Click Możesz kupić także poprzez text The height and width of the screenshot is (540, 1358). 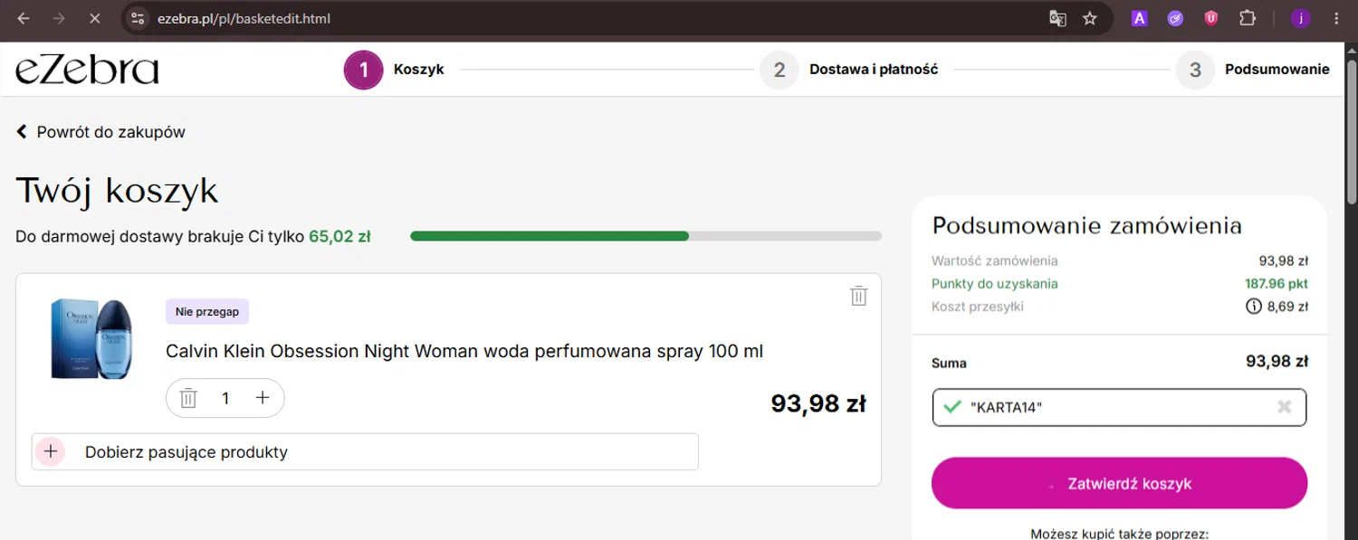(1119, 534)
